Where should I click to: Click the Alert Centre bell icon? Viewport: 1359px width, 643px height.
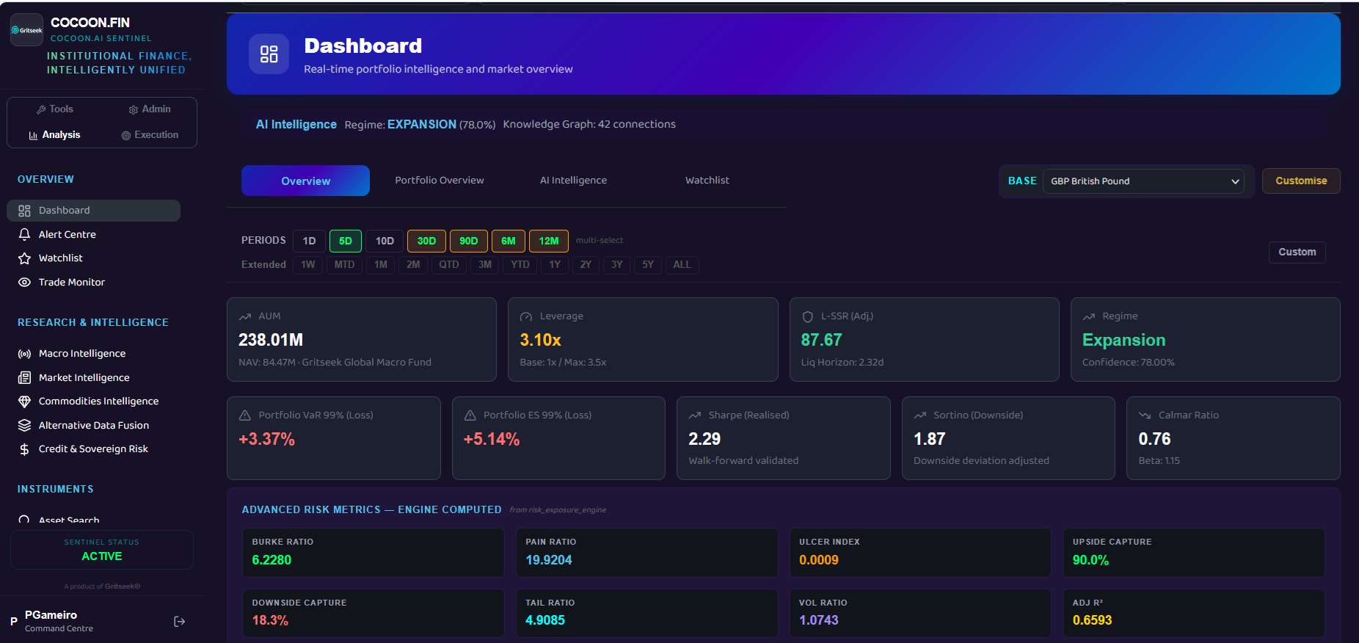pyautogui.click(x=24, y=234)
